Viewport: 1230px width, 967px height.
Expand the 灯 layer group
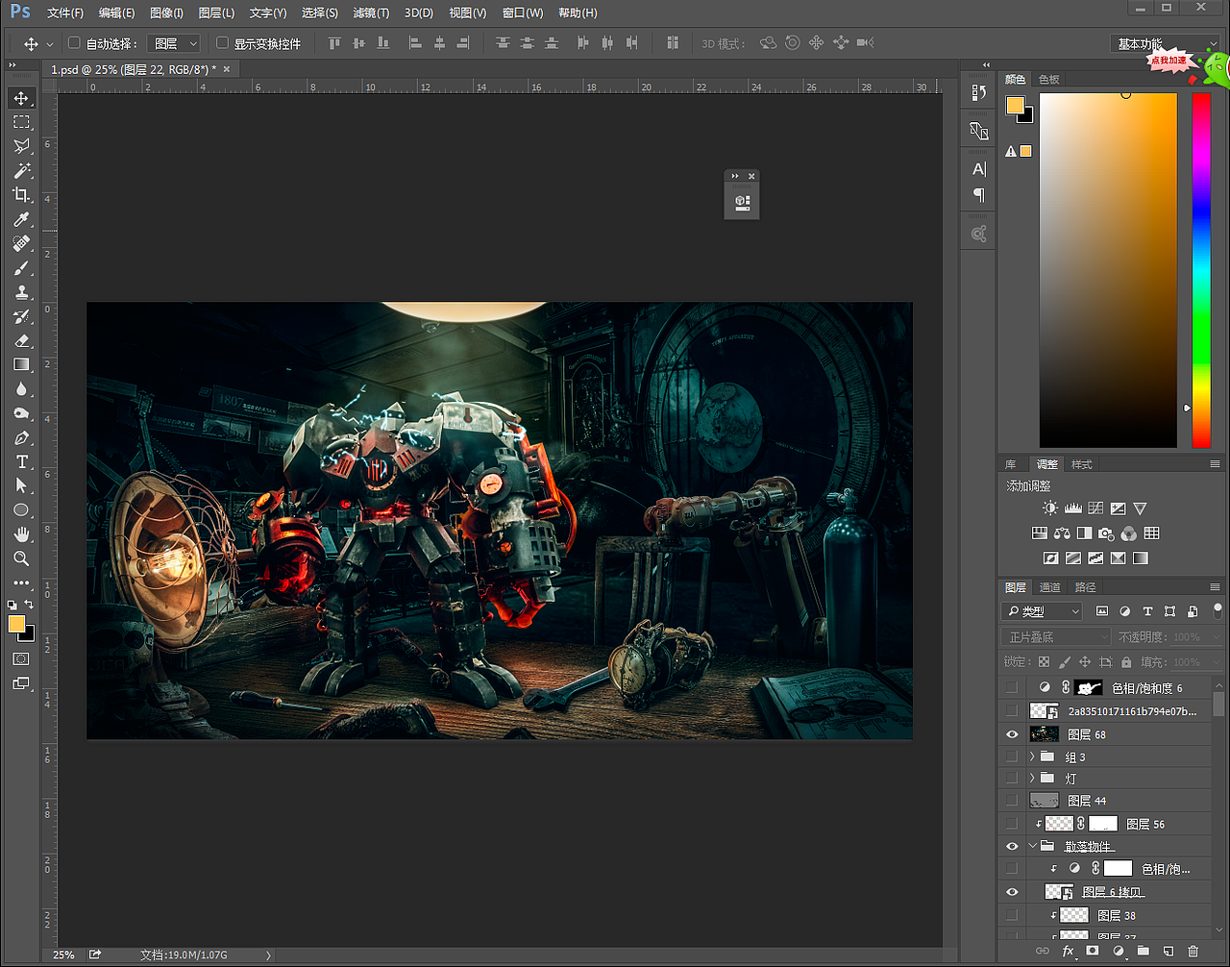[1033, 778]
